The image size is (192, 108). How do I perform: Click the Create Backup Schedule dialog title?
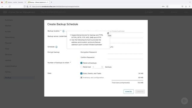(x=63, y=24)
